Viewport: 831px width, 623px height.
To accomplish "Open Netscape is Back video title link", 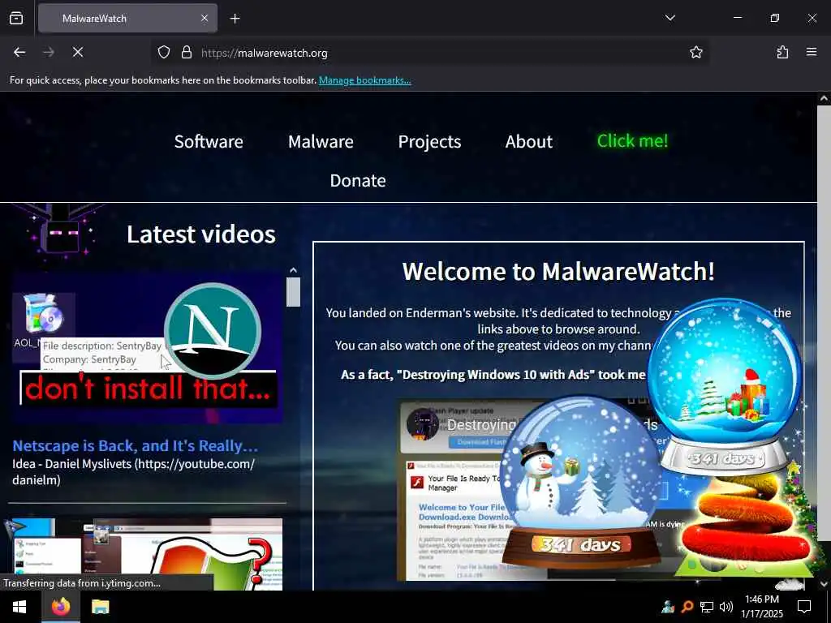I will (136, 445).
